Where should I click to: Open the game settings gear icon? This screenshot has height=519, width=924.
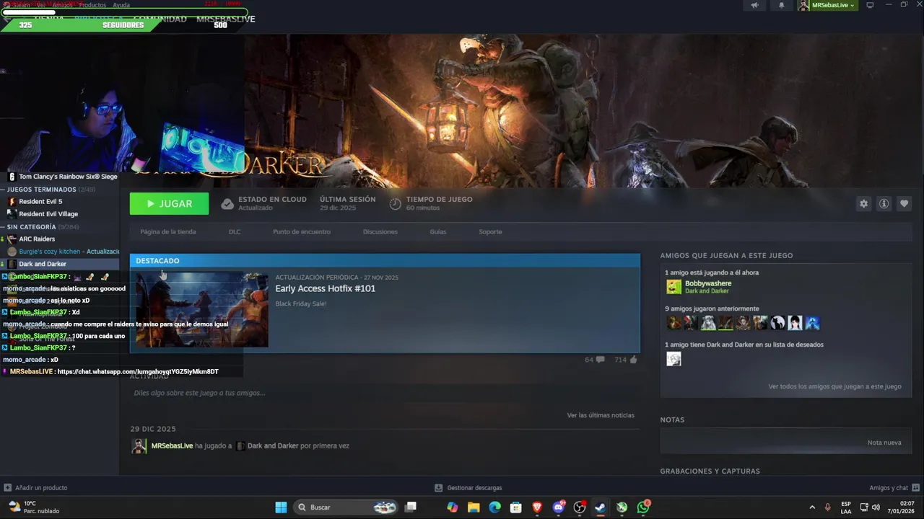(863, 204)
